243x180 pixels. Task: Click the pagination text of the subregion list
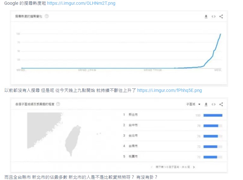172,167
